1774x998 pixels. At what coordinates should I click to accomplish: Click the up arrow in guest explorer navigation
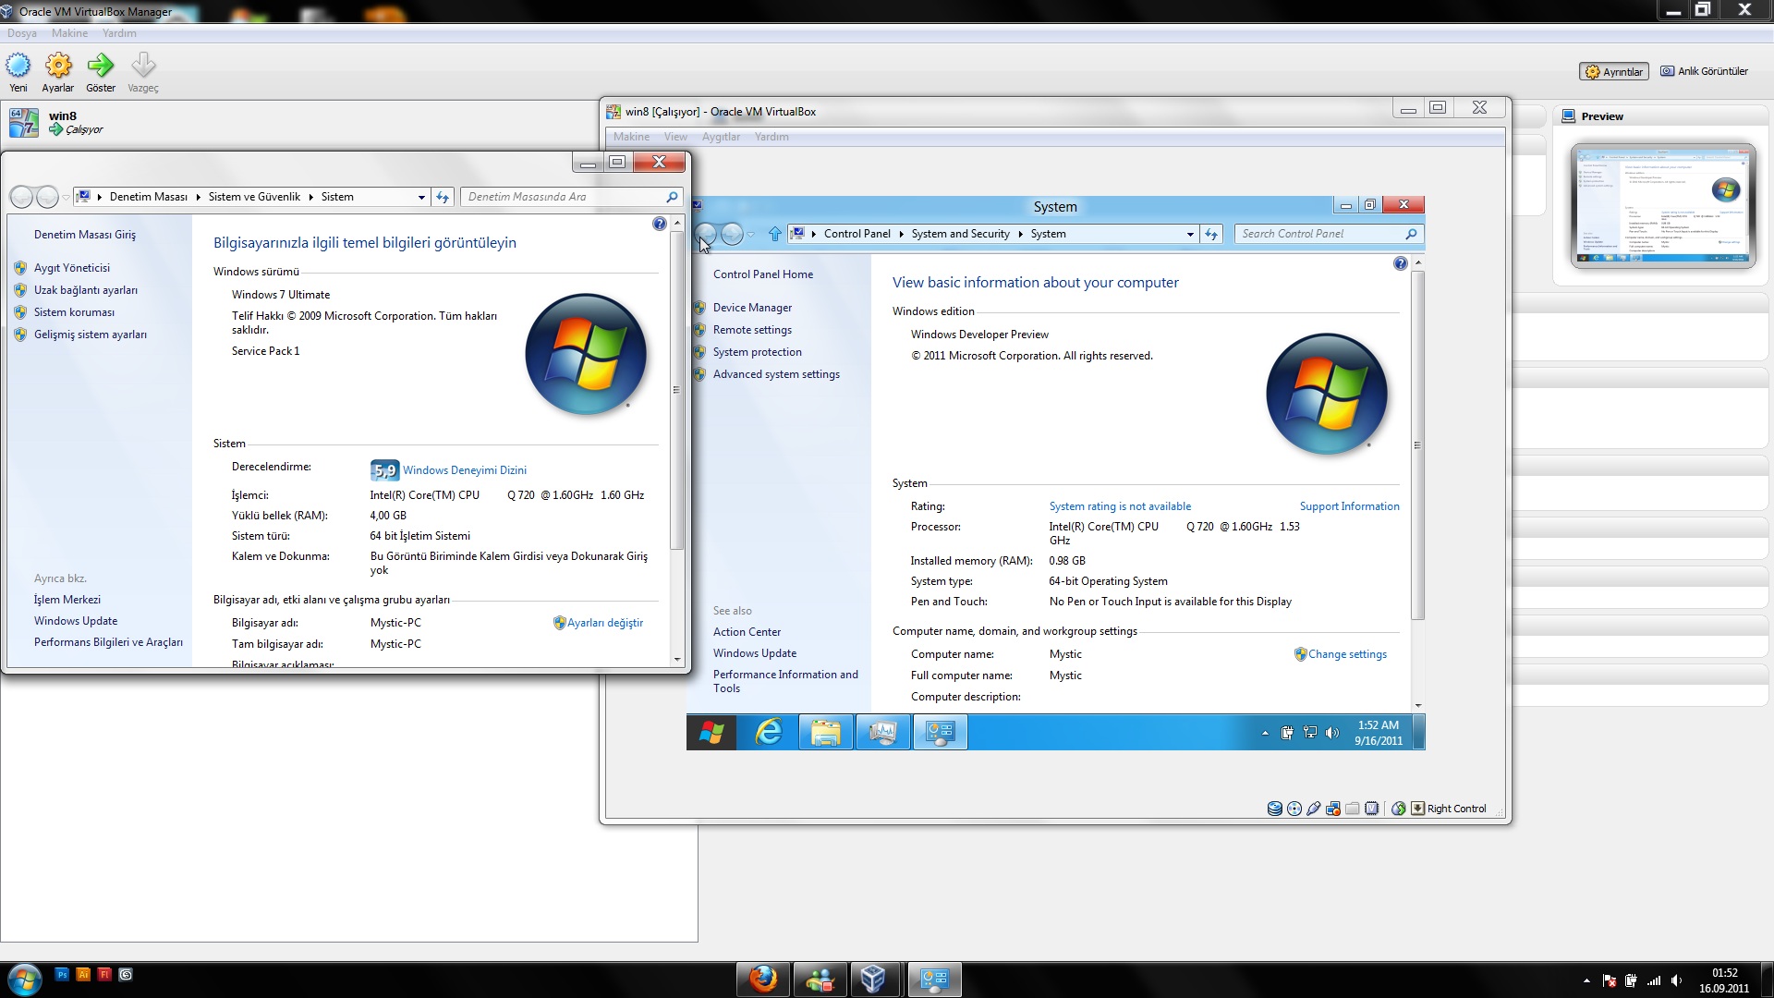click(774, 234)
